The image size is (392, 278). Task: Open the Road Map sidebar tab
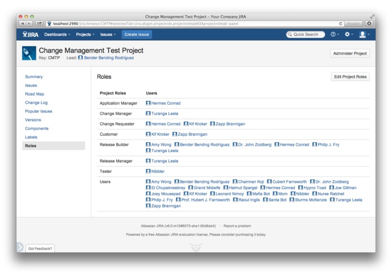click(x=34, y=94)
